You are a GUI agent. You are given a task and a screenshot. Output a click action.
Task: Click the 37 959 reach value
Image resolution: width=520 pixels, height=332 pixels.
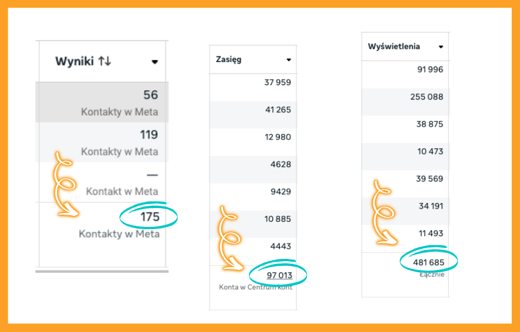[278, 83]
